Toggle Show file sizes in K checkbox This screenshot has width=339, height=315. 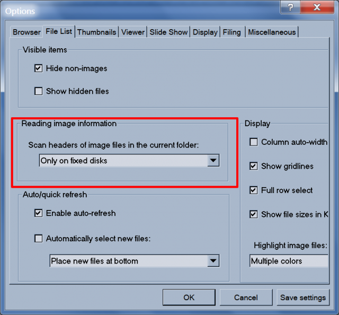point(254,215)
